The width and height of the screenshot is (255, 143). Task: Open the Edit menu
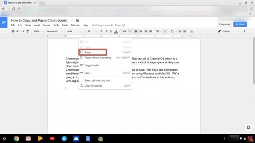tap(20, 25)
